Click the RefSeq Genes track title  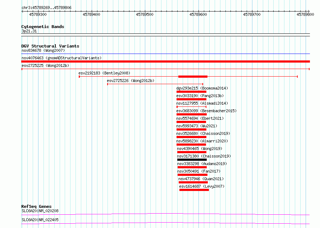[x=36, y=206]
